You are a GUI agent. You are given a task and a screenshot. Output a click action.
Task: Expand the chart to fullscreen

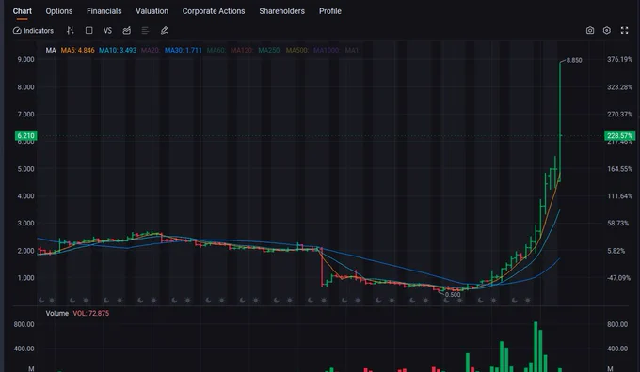pos(625,31)
